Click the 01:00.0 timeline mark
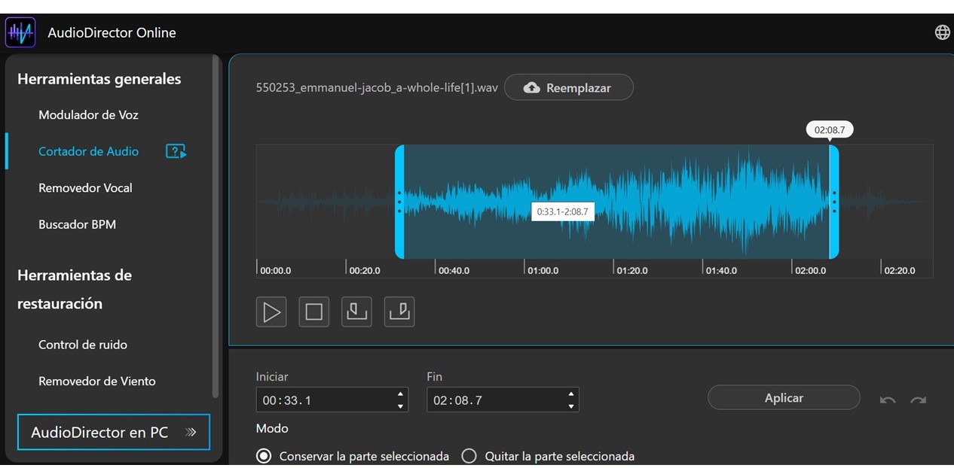The height and width of the screenshot is (468, 954). (543, 270)
